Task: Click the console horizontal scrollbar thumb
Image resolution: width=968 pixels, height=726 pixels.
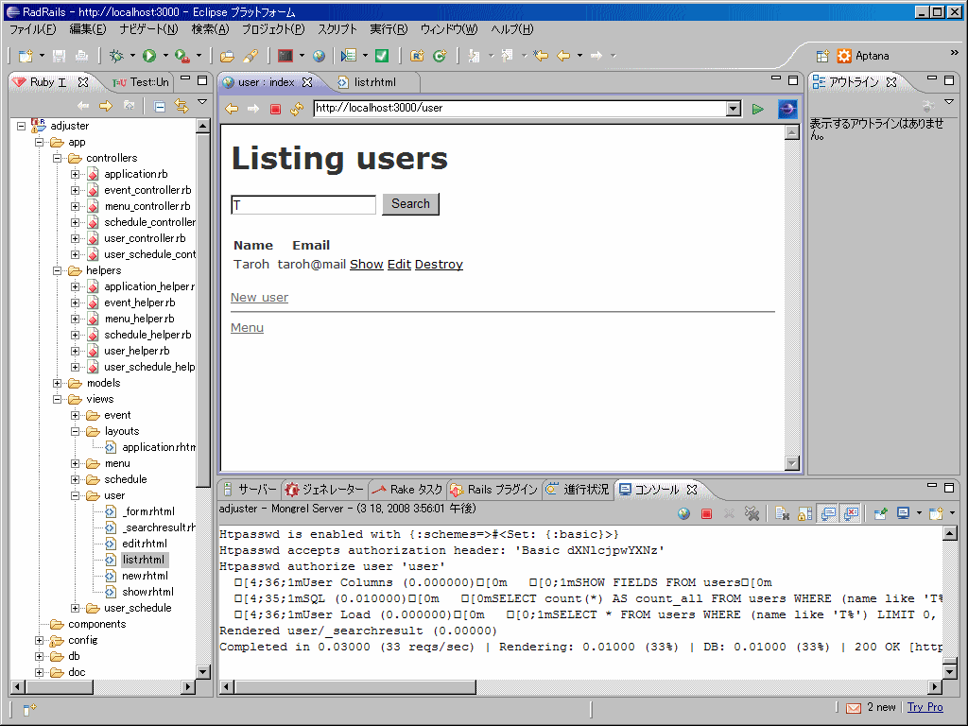Action: pos(355,686)
